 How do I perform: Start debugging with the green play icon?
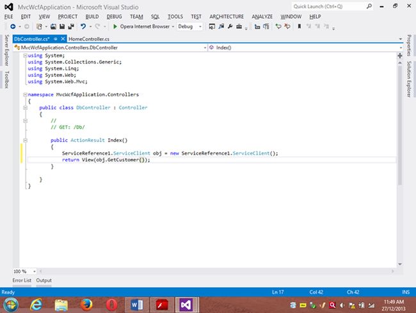click(115, 27)
